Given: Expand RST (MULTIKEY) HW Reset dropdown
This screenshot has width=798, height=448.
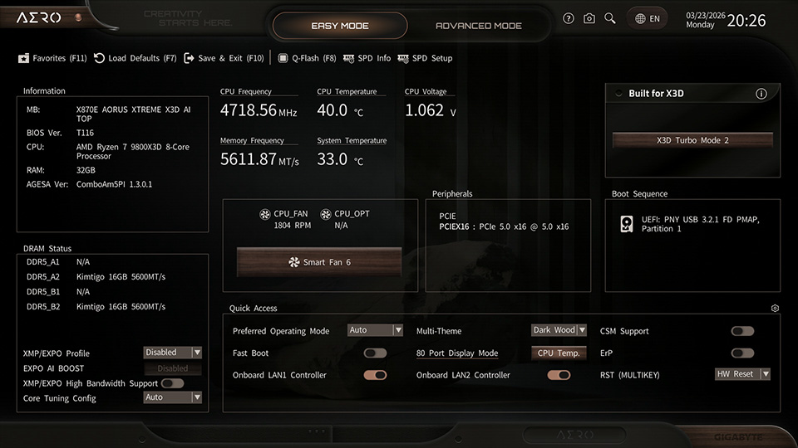Looking at the screenshot, I should [742, 374].
